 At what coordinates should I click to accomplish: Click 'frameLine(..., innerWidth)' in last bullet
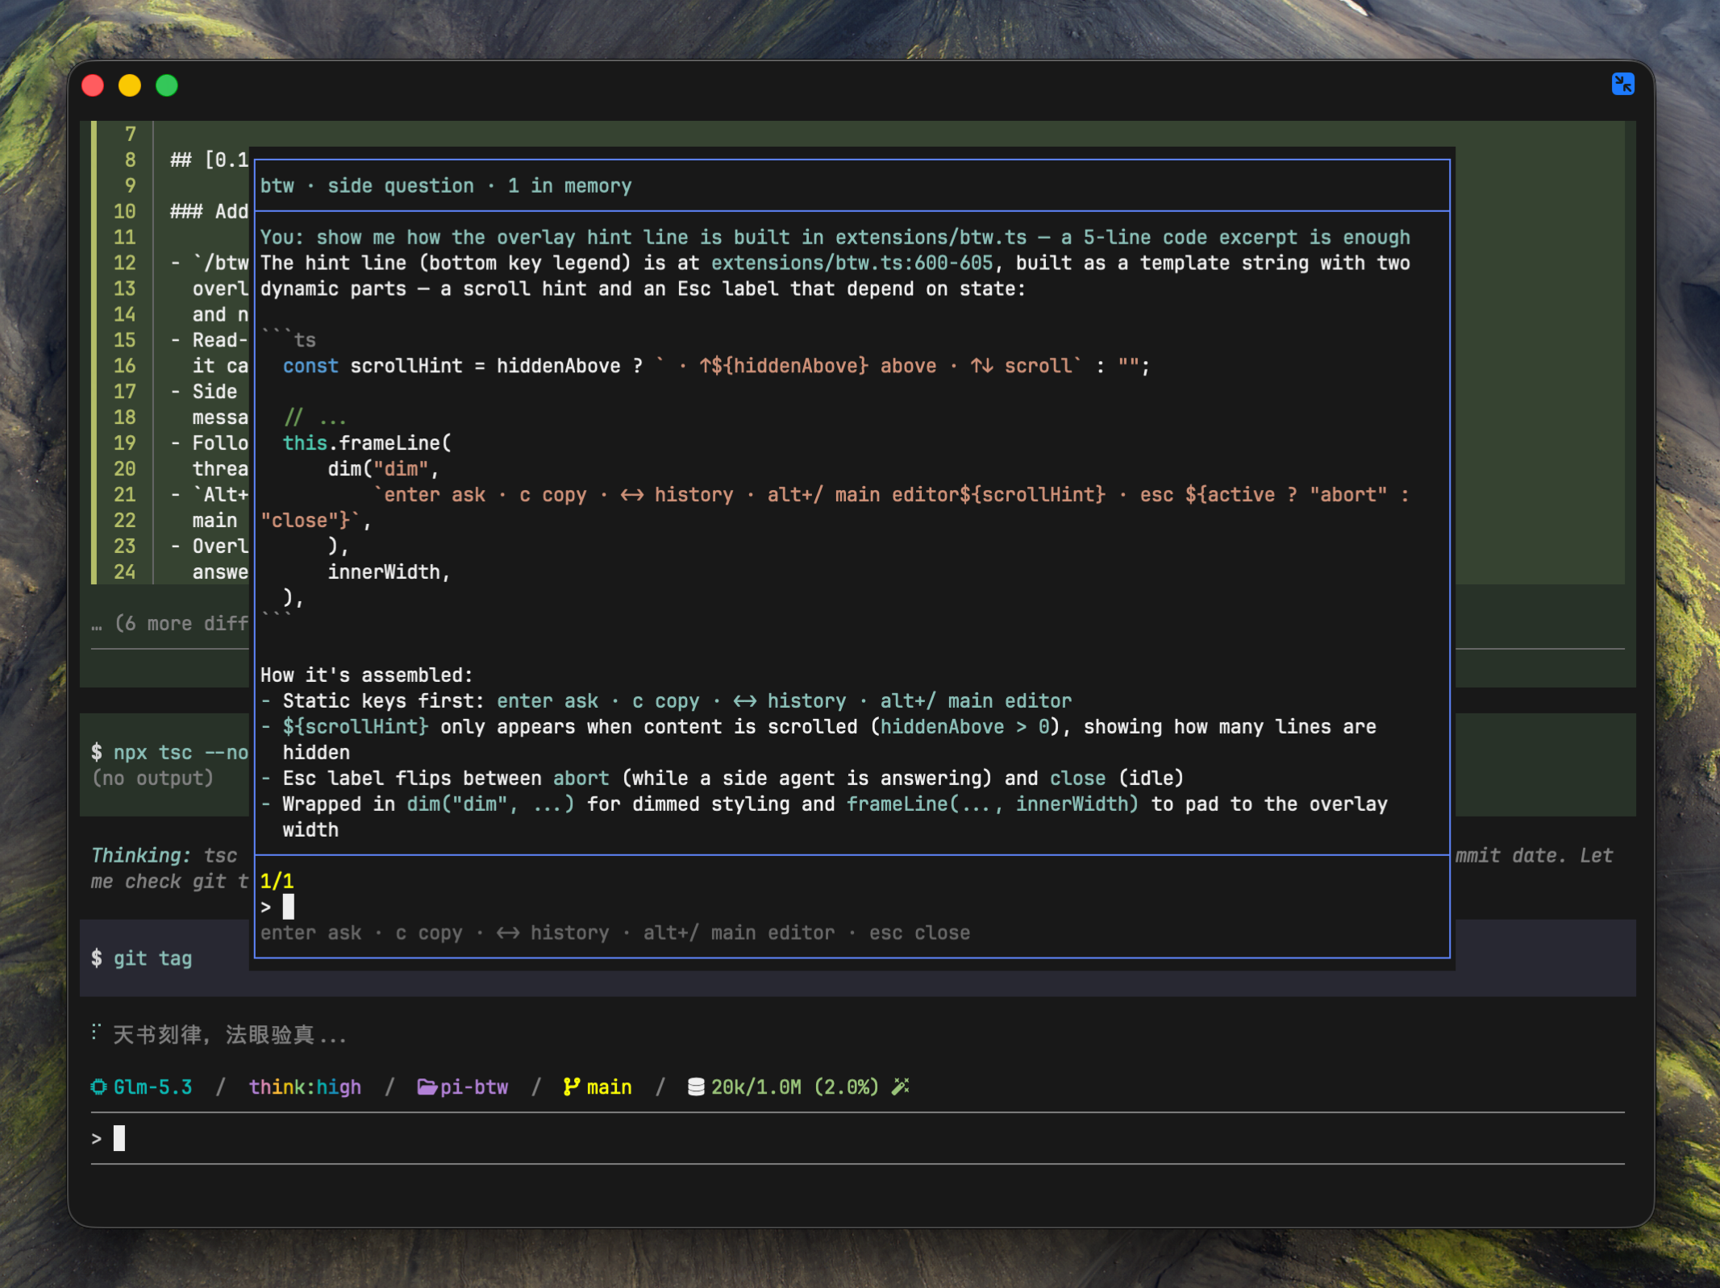tap(992, 804)
